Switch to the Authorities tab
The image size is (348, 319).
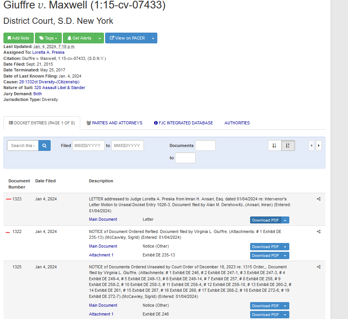[237, 123]
